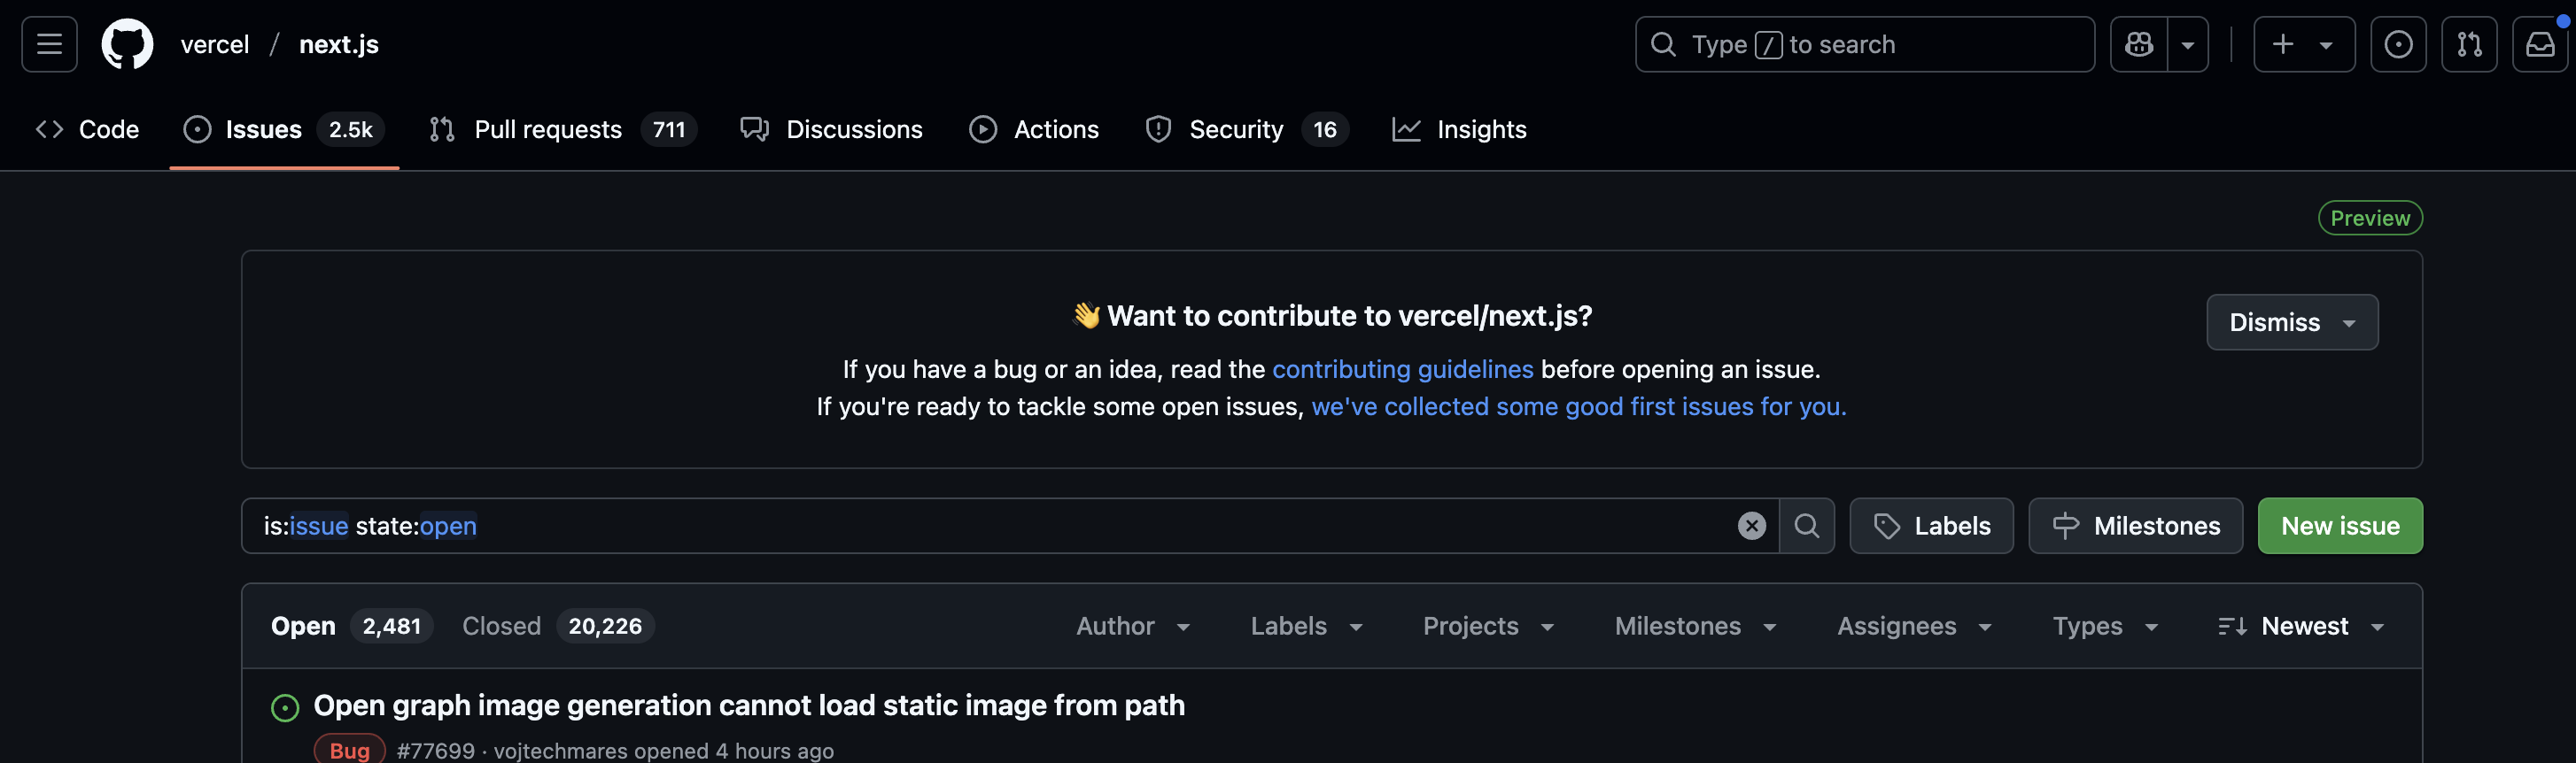Viewport: 2576px width, 763px height.
Task: Open the vercel owner link
Action: coord(215,45)
